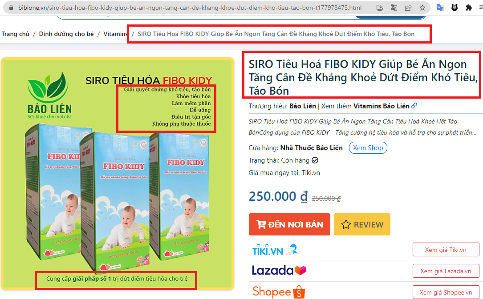Click the cat face extension icon

point(455,8)
